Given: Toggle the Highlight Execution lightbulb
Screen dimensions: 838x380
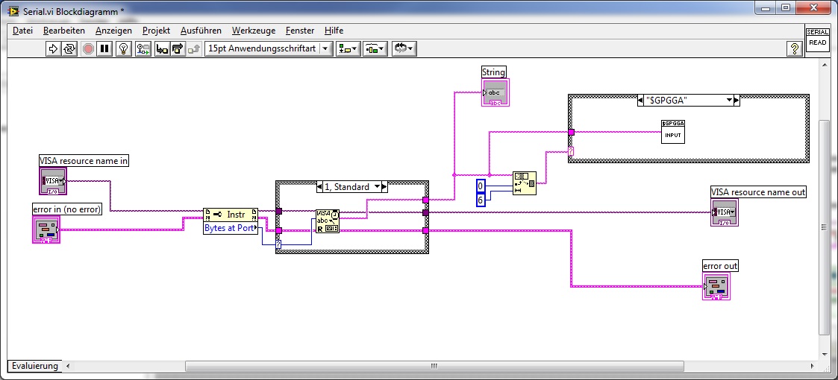Looking at the screenshot, I should (x=124, y=48).
